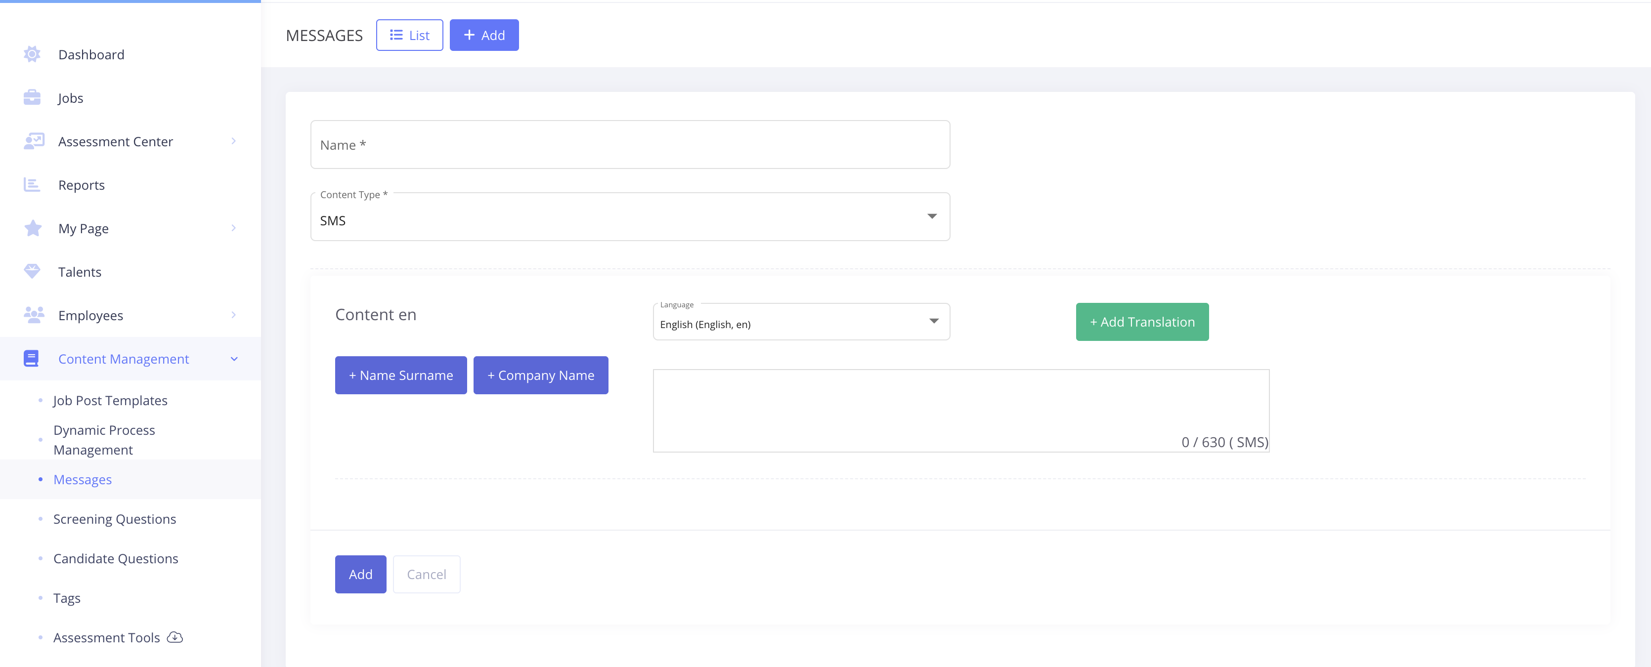1651x667 pixels.
Task: Click the Employees people icon
Action: (33, 315)
